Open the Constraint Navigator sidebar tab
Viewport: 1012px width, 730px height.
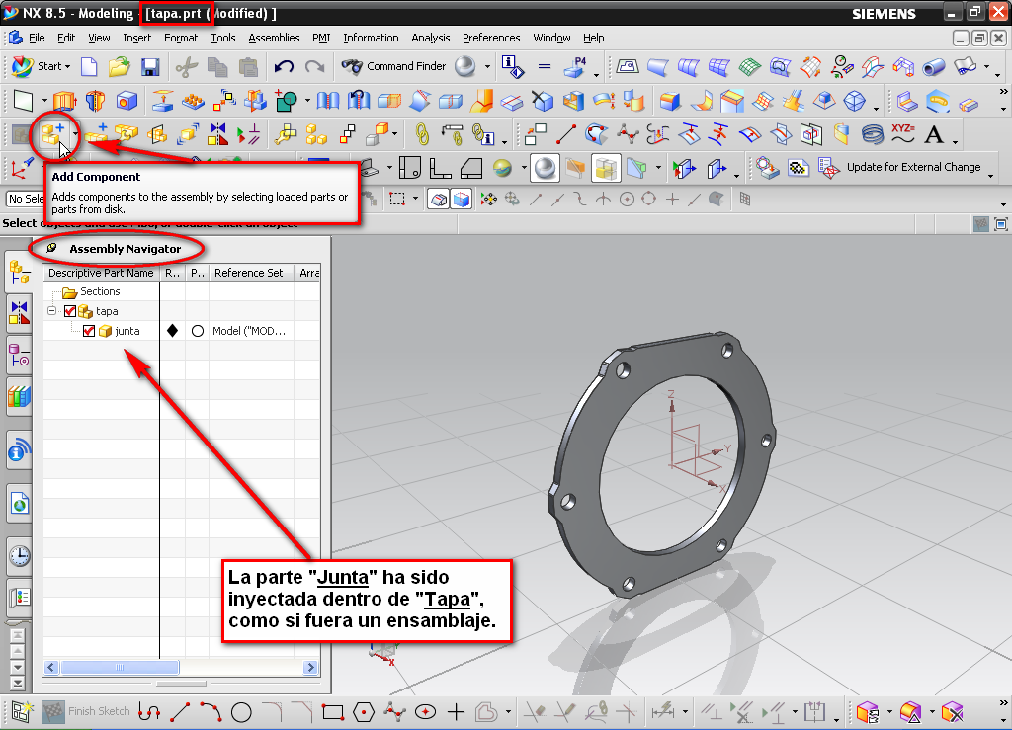(x=19, y=313)
